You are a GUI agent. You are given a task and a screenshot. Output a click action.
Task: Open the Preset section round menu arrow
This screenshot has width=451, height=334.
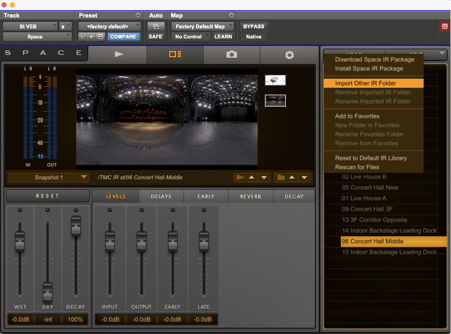[138, 15]
